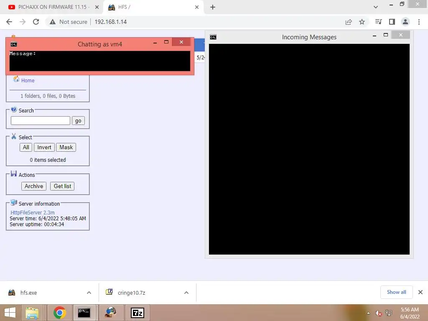
Task: Click the Message prompt in chat window
Action: [x=23, y=53]
